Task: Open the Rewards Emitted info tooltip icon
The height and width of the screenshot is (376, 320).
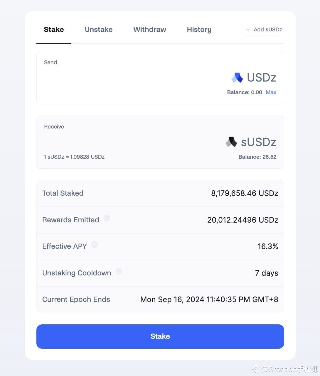Action: (107, 218)
